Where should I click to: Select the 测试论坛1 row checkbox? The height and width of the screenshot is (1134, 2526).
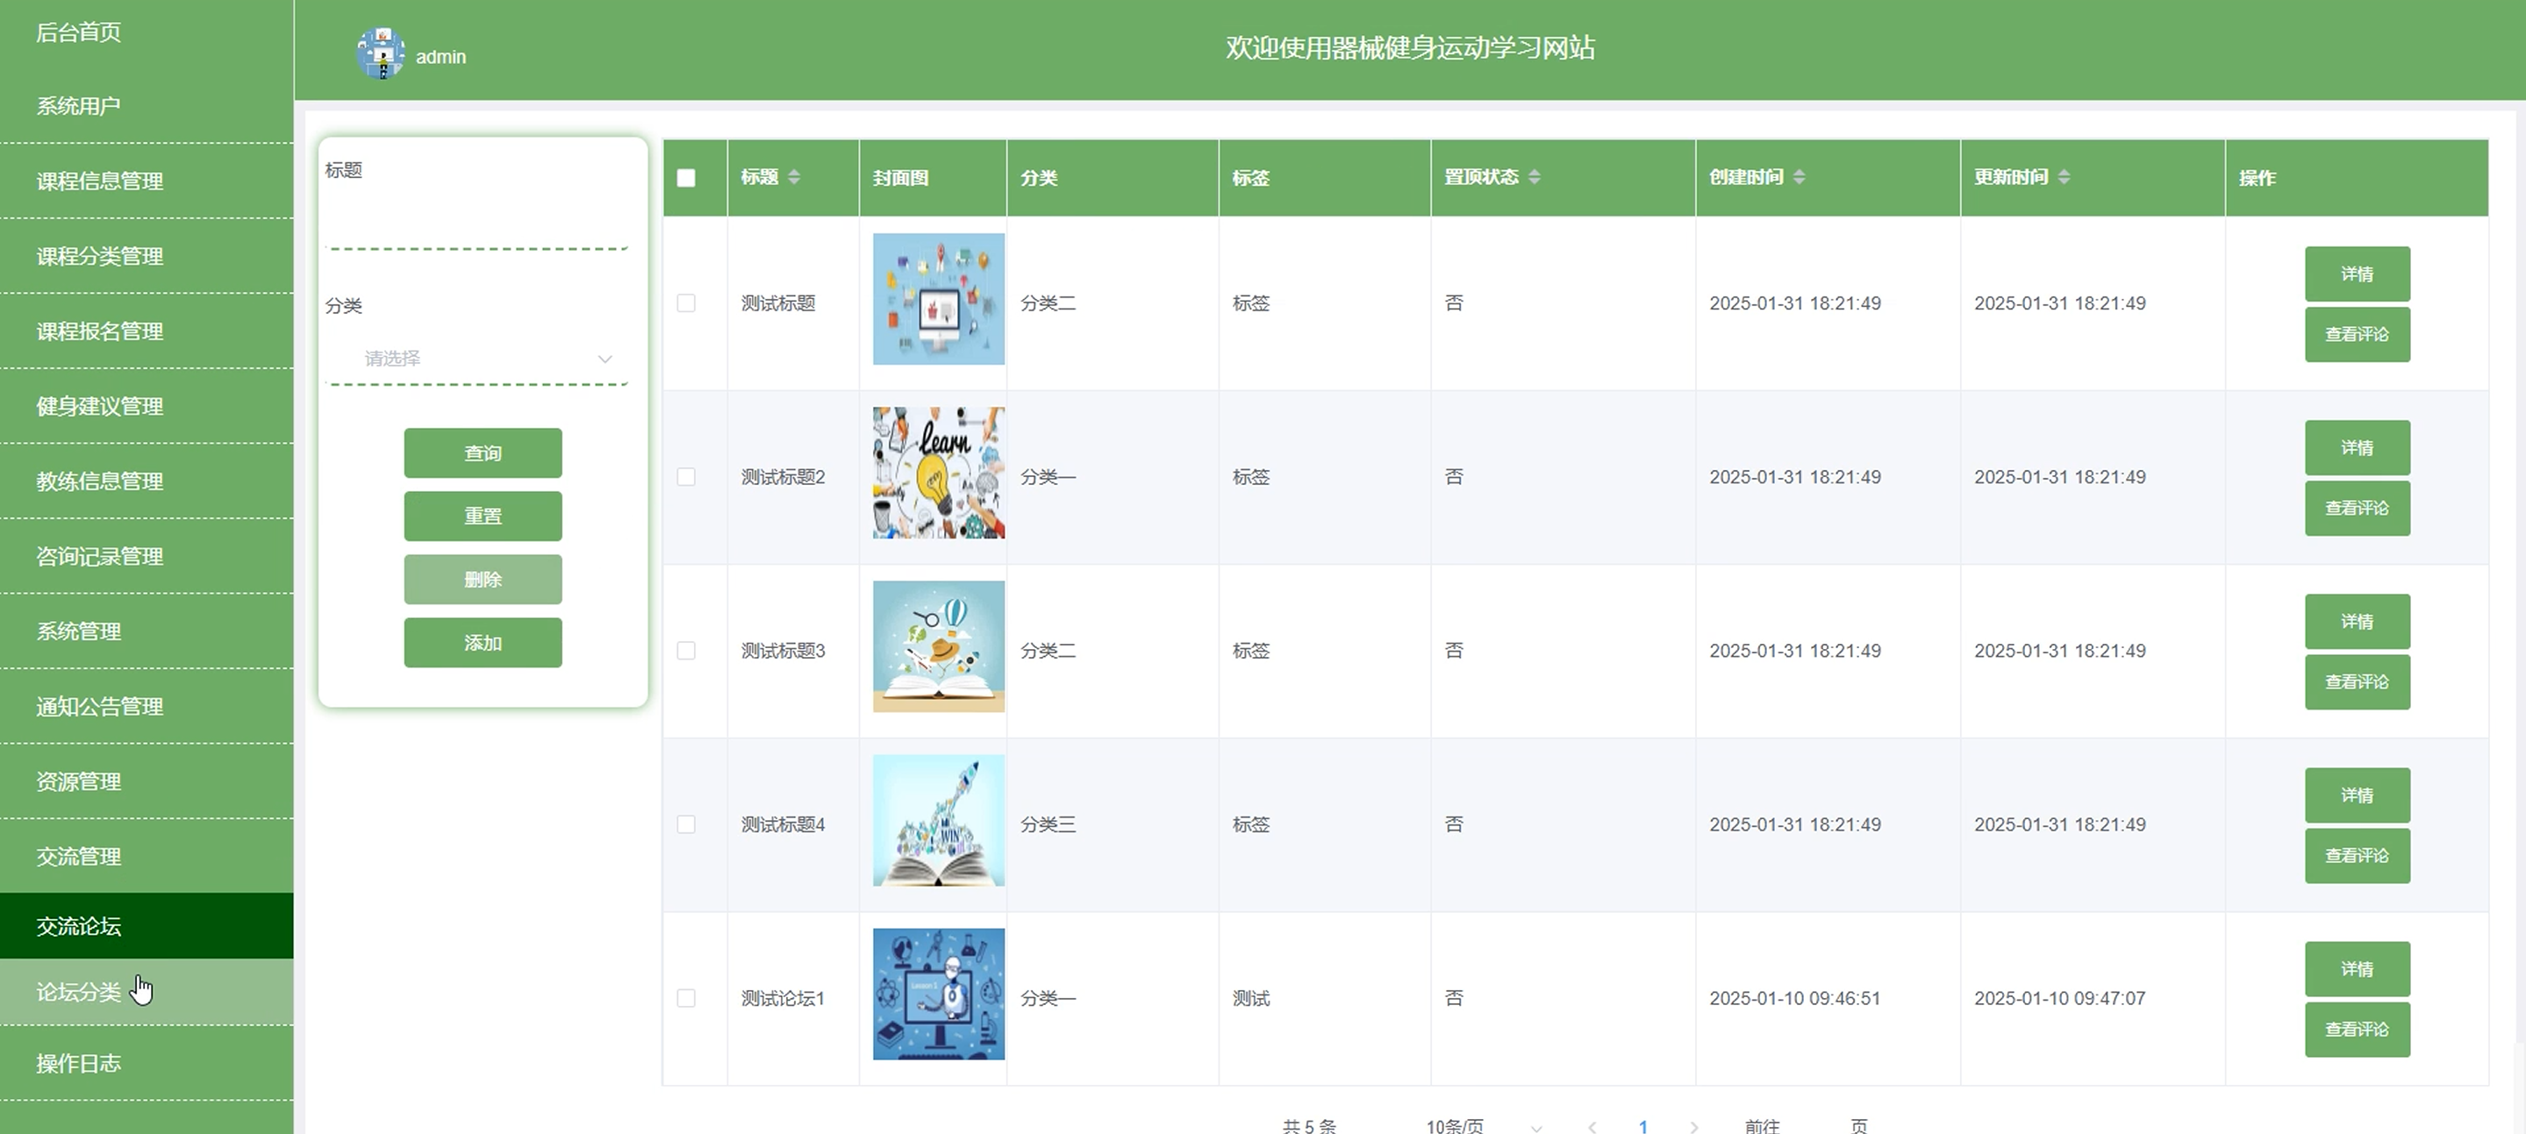coord(686,998)
